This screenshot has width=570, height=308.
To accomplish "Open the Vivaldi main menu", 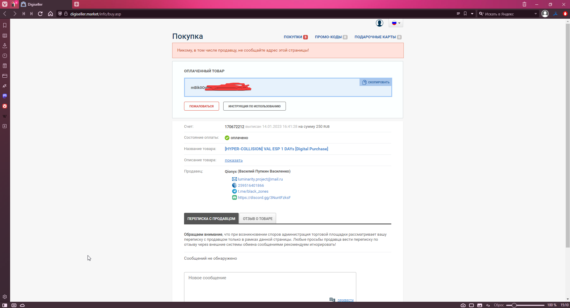I will click(5, 4).
